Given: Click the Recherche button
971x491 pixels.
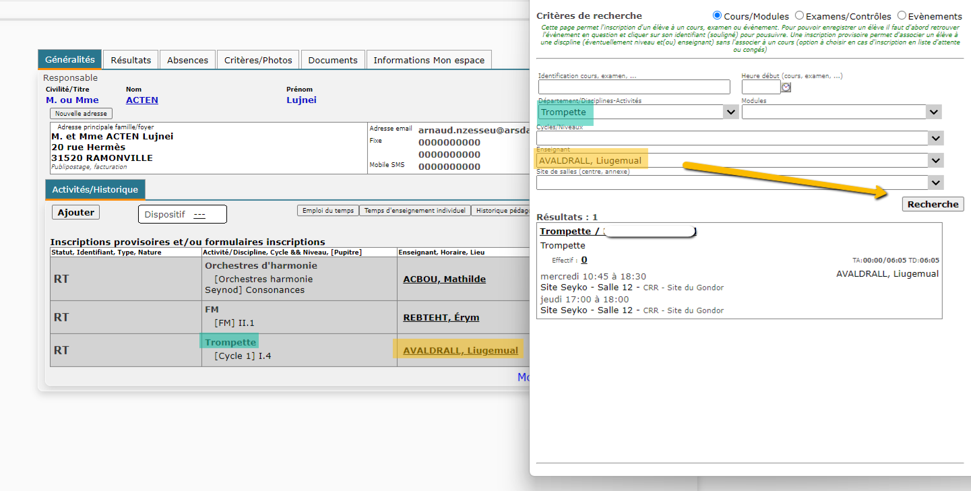Looking at the screenshot, I should point(933,204).
